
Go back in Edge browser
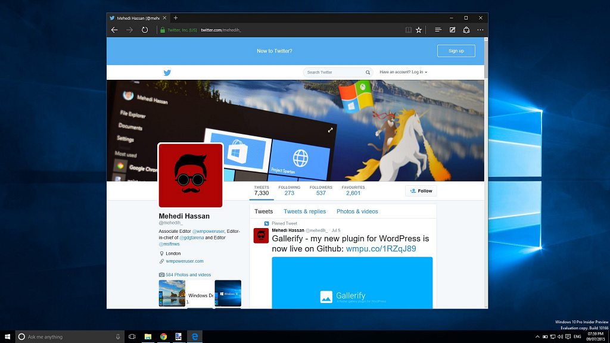tap(114, 30)
